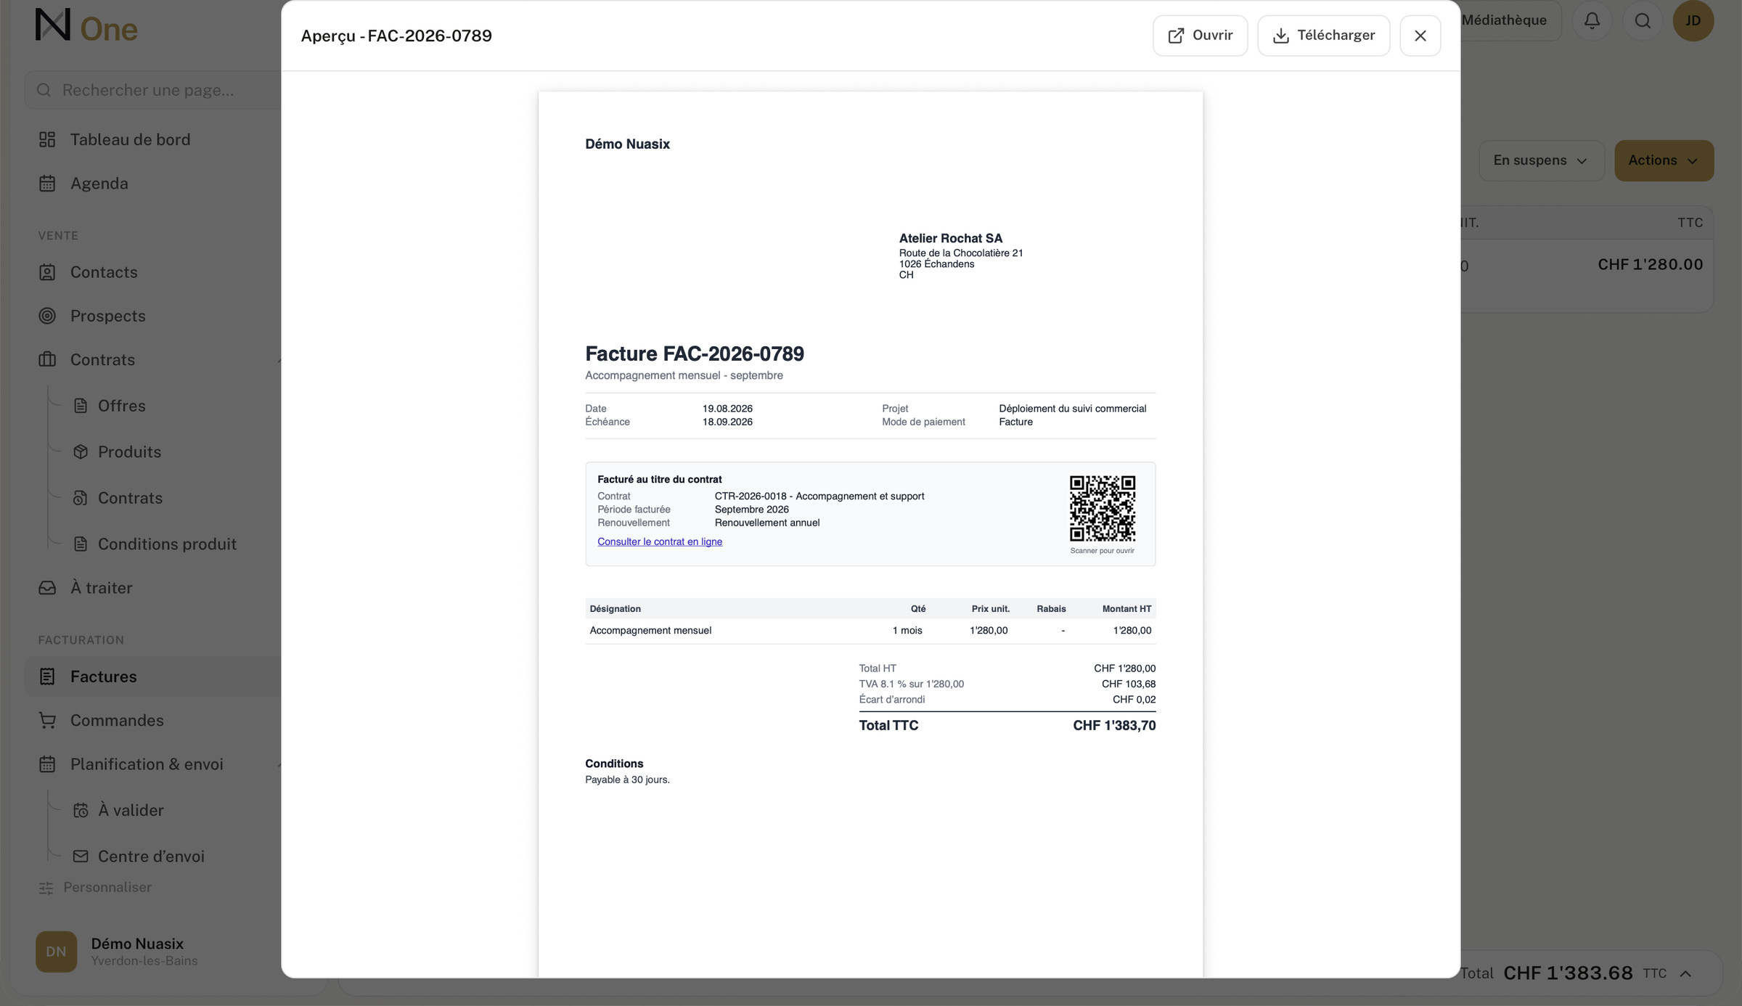This screenshot has width=1742, height=1006.
Task: Click the Planification & envoi calendar icon
Action: 47,764
